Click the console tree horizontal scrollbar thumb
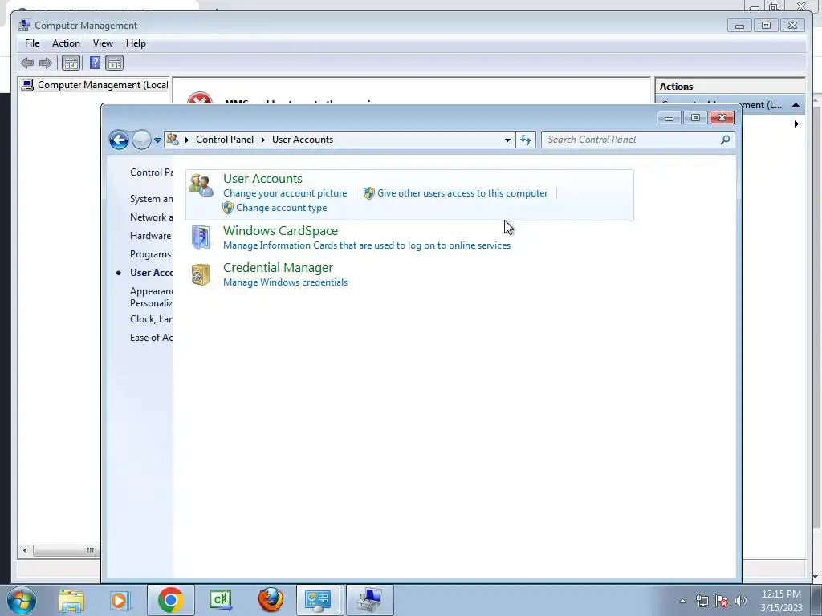 67,550
